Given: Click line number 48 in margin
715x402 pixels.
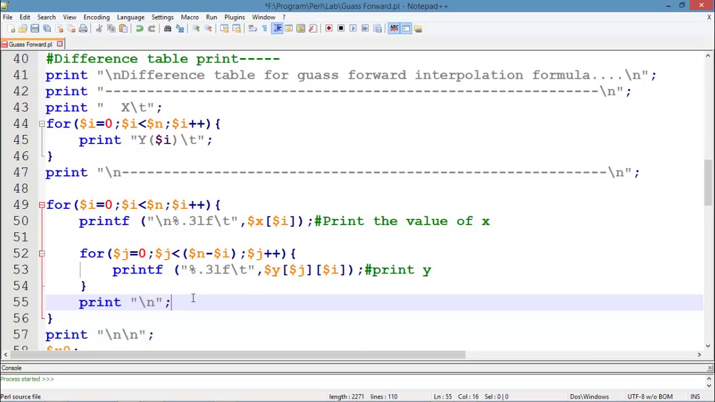Looking at the screenshot, I should 21,189.
